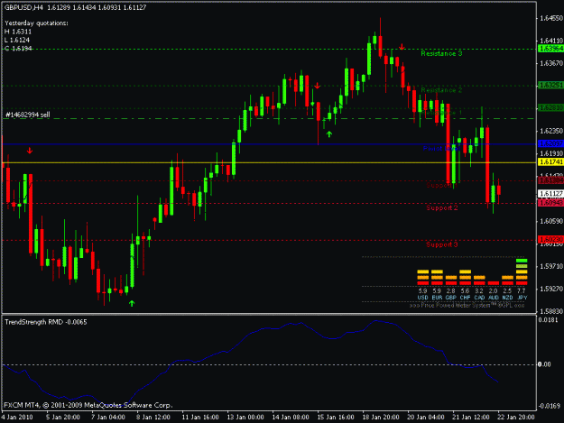Click the -0.0169 indicator scale value
This screenshot has width=564, height=423.
550,406
